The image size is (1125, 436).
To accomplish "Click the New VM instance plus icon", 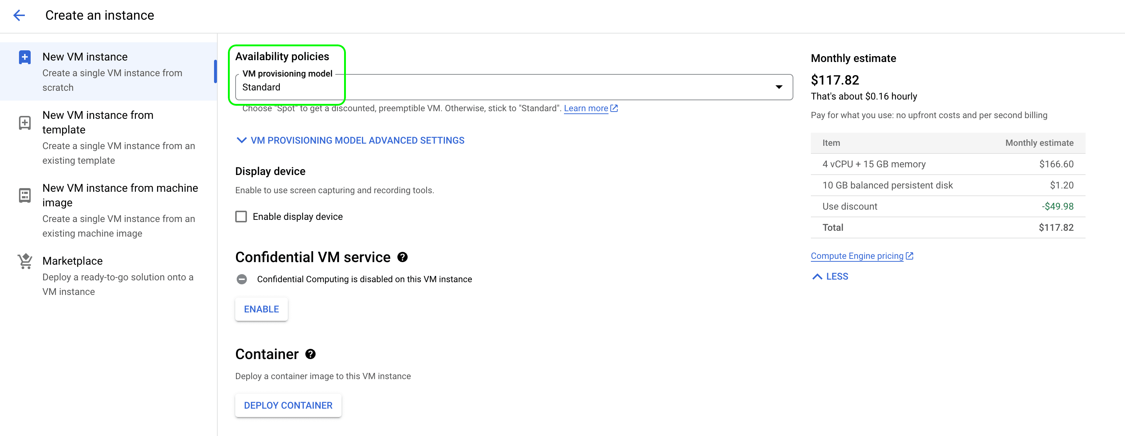I will [x=25, y=57].
